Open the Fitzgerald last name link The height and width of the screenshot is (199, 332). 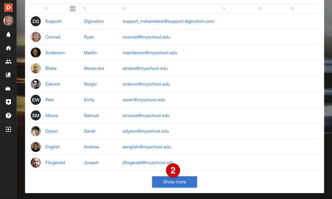click(x=55, y=163)
